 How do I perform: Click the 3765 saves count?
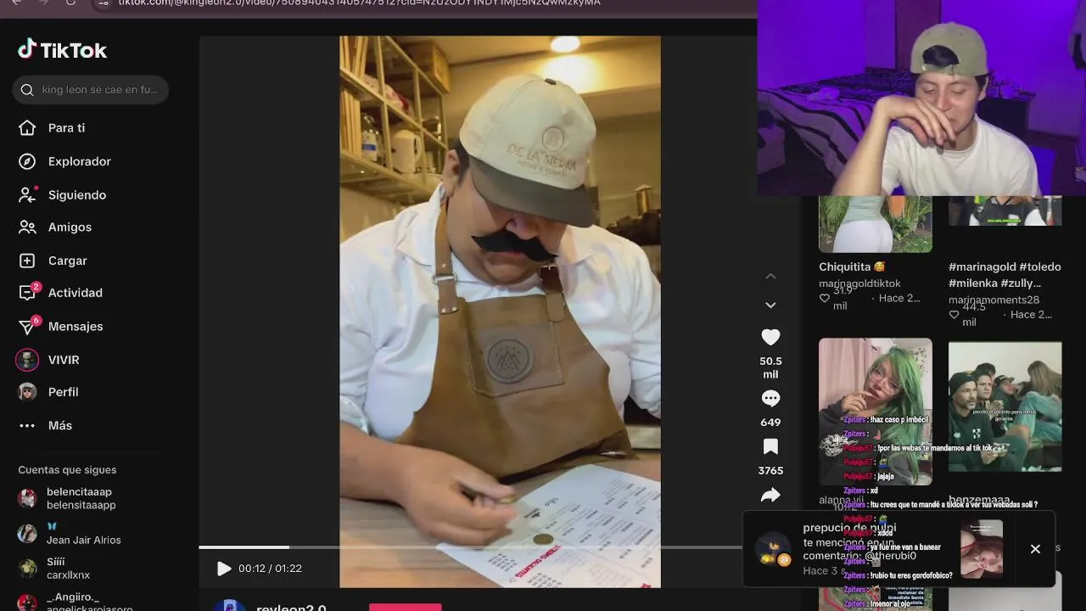click(x=770, y=470)
